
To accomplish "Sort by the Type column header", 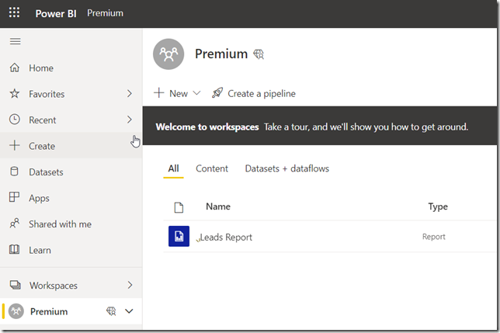I will 438,206.
